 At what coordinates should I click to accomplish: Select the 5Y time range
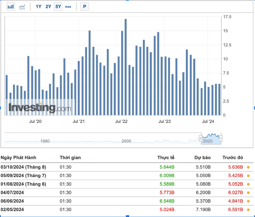[x=58, y=7]
